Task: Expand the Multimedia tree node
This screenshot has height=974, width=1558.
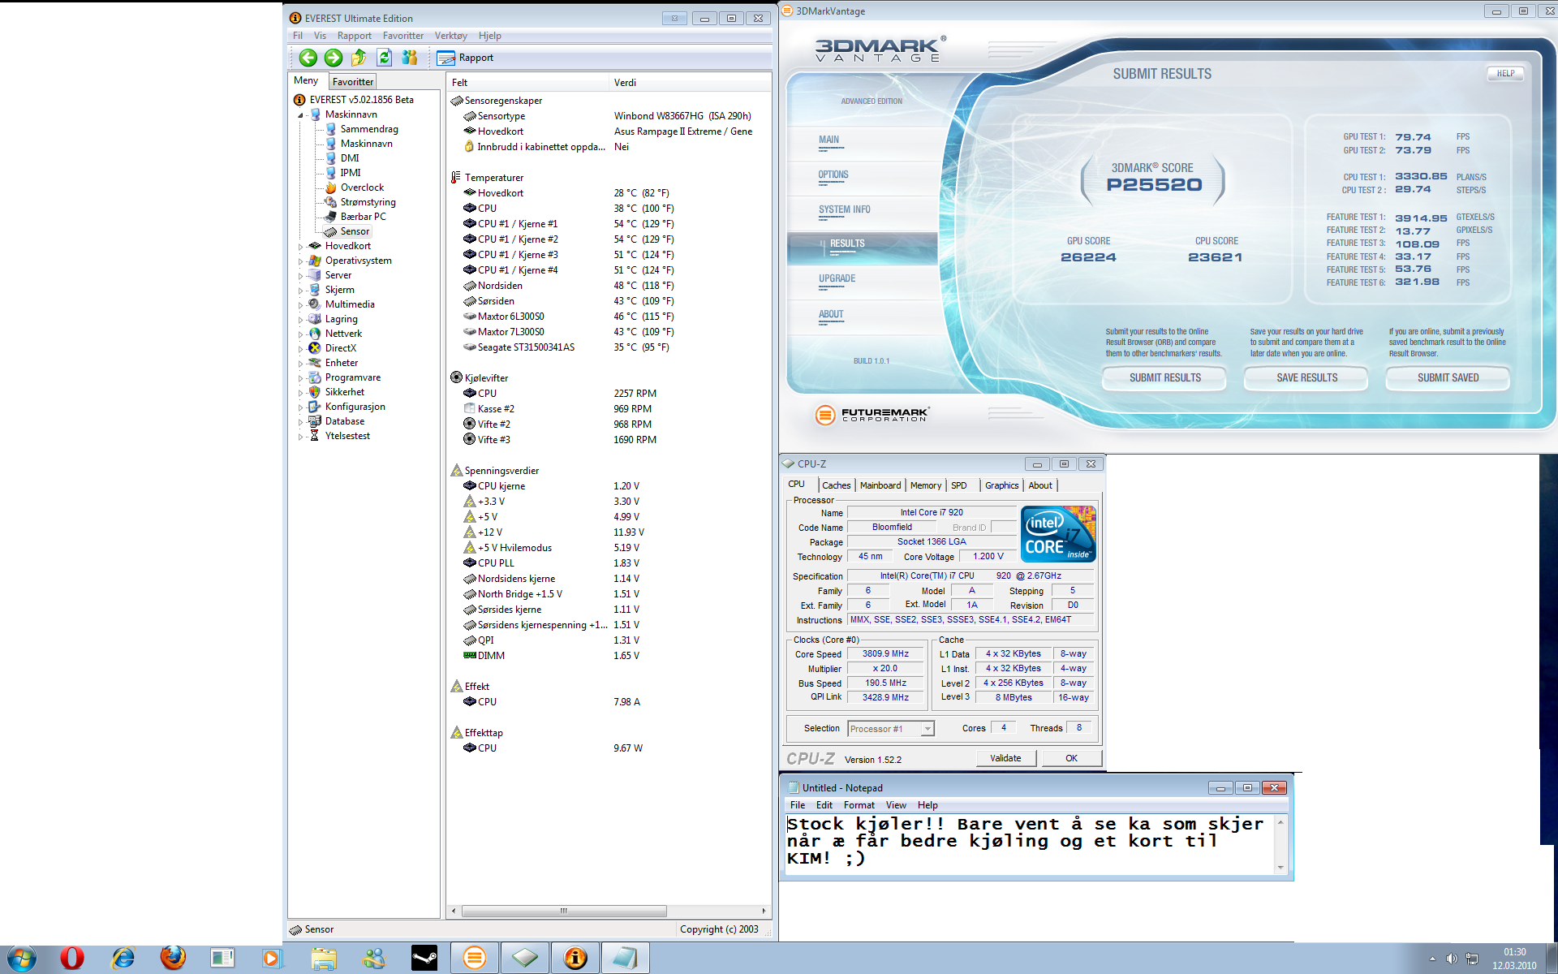Action: pos(300,305)
